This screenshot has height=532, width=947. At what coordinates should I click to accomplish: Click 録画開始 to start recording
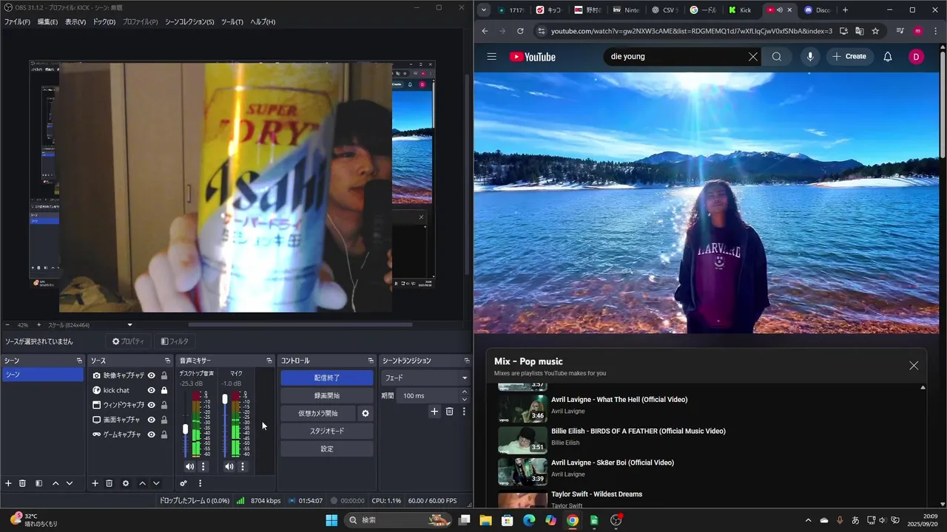coord(327,395)
